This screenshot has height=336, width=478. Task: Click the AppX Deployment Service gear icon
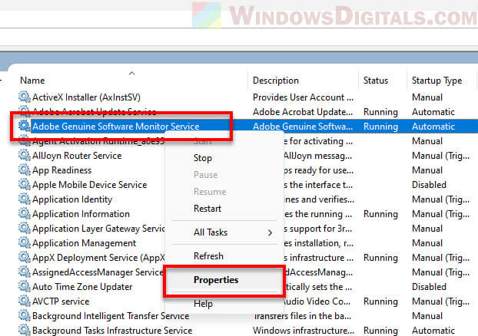pos(24,258)
